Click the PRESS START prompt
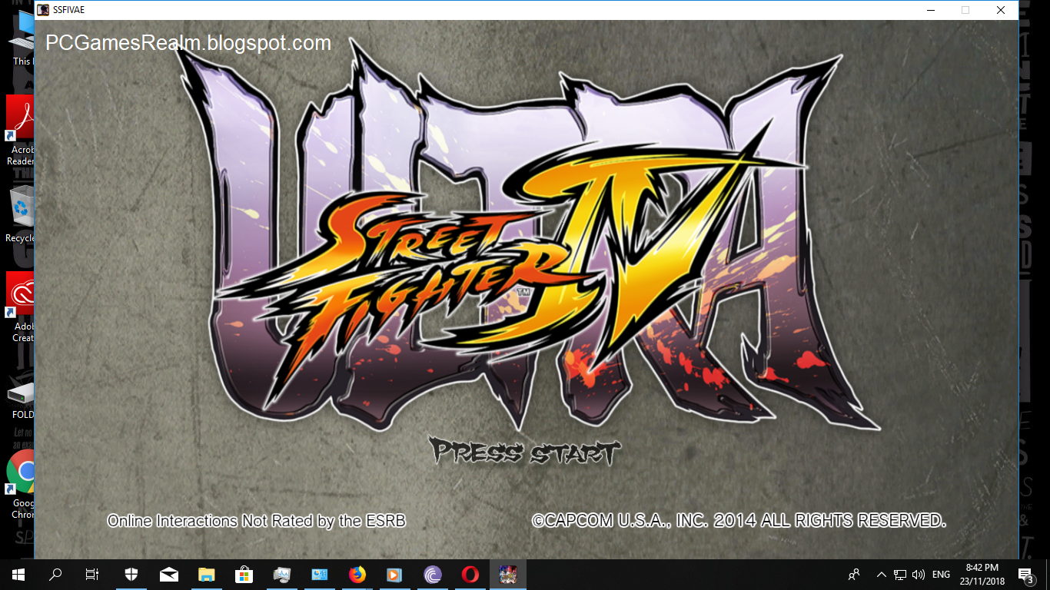 click(525, 452)
